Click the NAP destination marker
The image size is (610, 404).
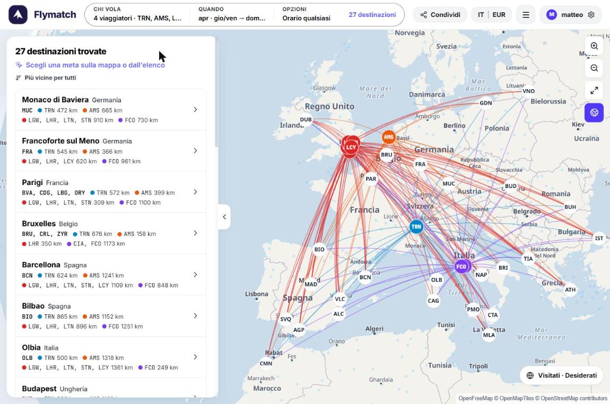[x=481, y=275]
